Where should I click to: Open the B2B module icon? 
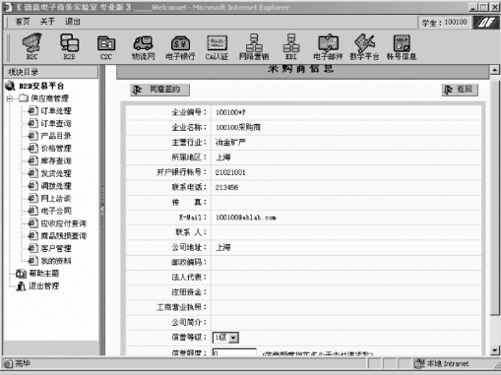69,46
